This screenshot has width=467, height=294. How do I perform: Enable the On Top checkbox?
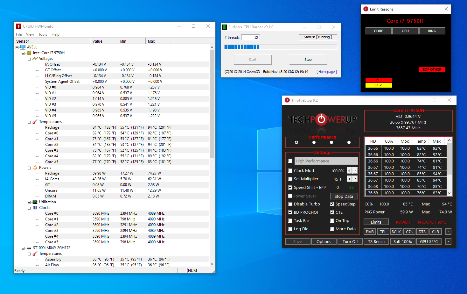(332, 220)
